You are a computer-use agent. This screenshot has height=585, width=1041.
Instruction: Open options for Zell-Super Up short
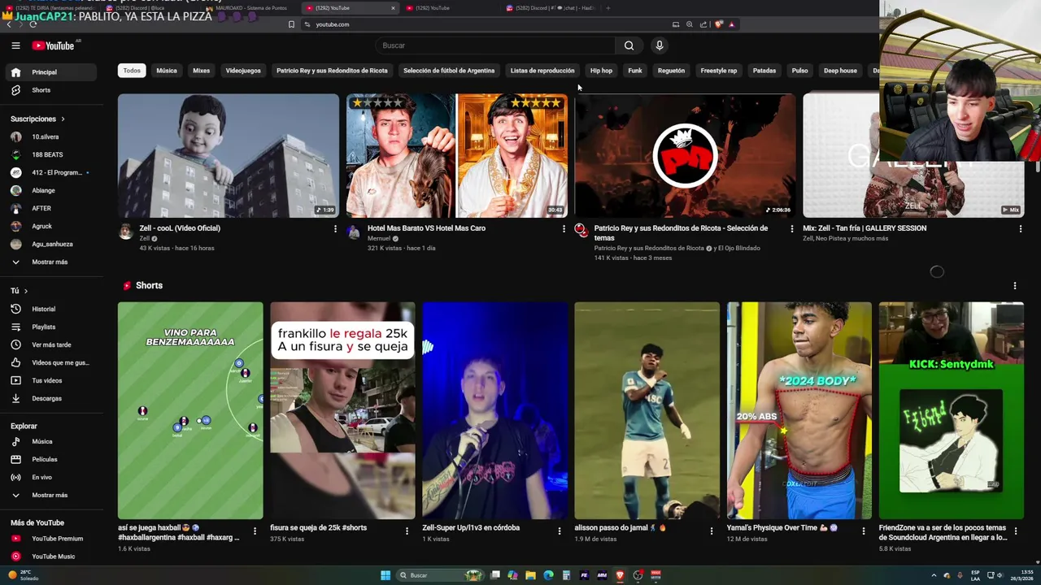(559, 531)
